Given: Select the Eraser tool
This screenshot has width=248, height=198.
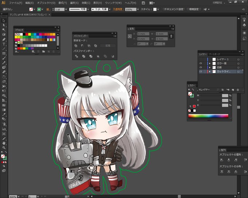Looking at the screenshot, I should 4,72.
